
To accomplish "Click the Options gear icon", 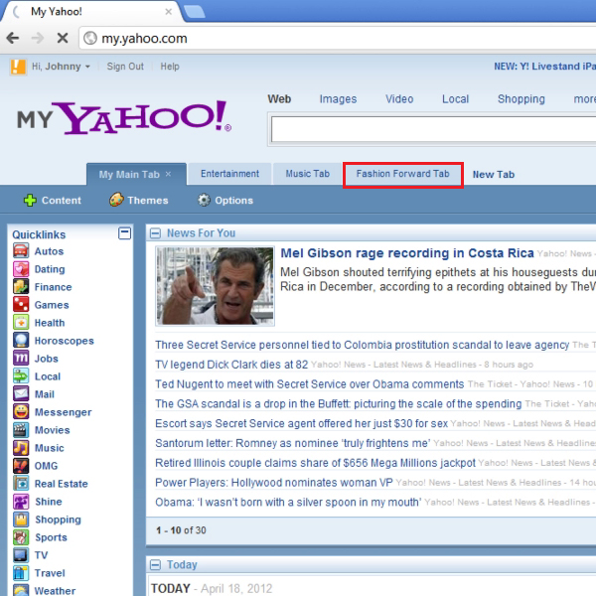I will point(204,200).
